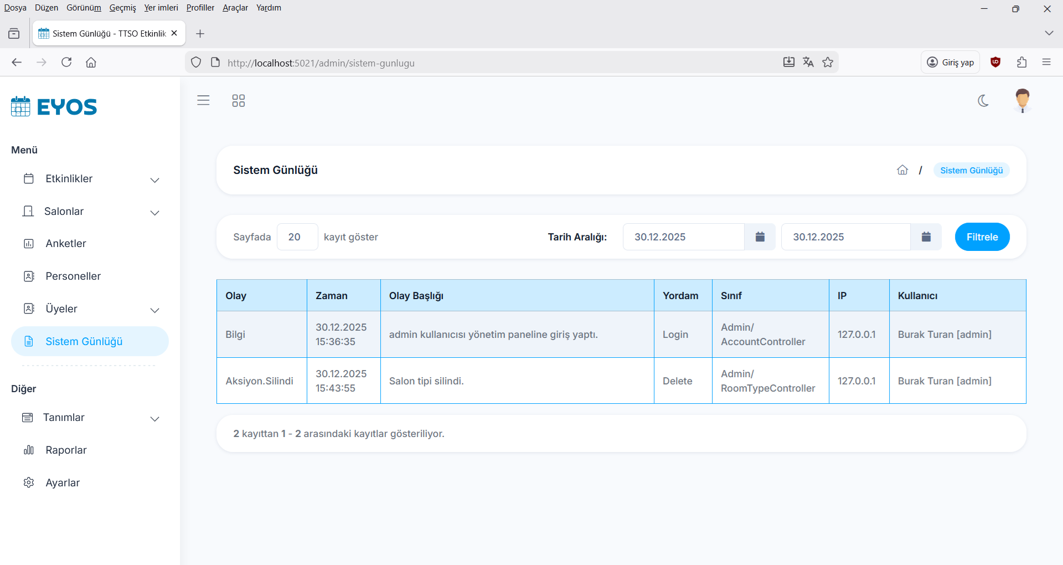Open the Raporlar menu item
This screenshot has width=1063, height=565.
[66, 450]
